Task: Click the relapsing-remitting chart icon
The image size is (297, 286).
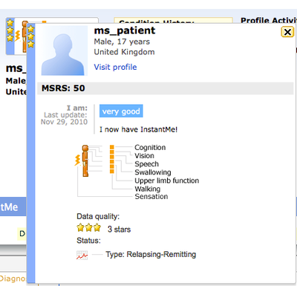Action: (82, 255)
